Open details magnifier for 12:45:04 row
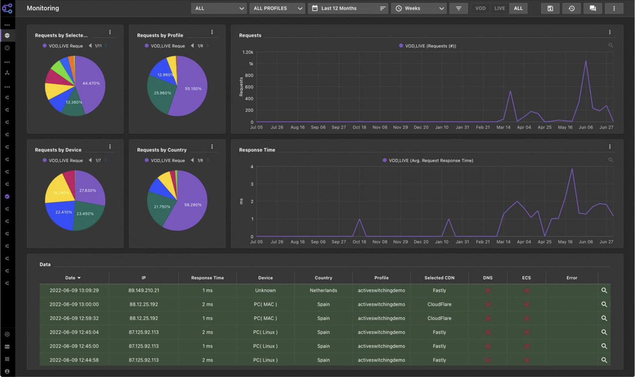The image size is (635, 377). 604,332
